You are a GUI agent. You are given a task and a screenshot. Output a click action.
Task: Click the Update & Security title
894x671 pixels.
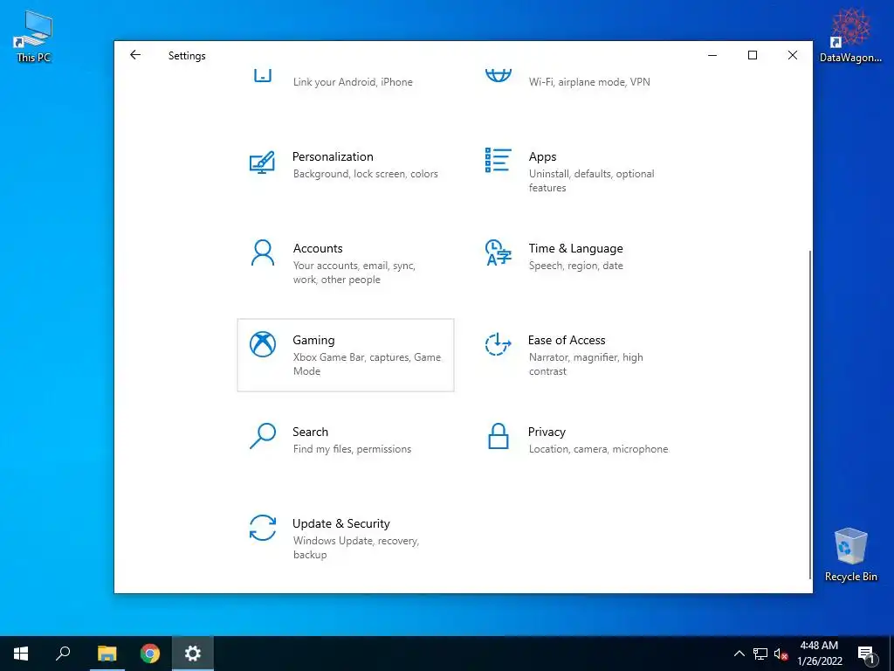341,523
